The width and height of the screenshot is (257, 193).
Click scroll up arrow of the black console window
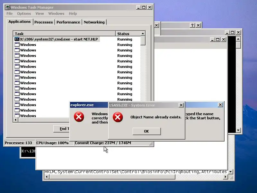(238, 39)
